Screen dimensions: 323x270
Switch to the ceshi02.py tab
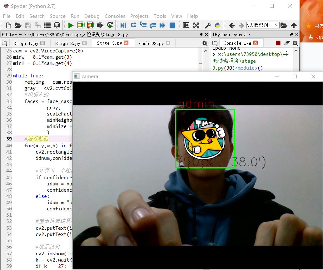152,43
